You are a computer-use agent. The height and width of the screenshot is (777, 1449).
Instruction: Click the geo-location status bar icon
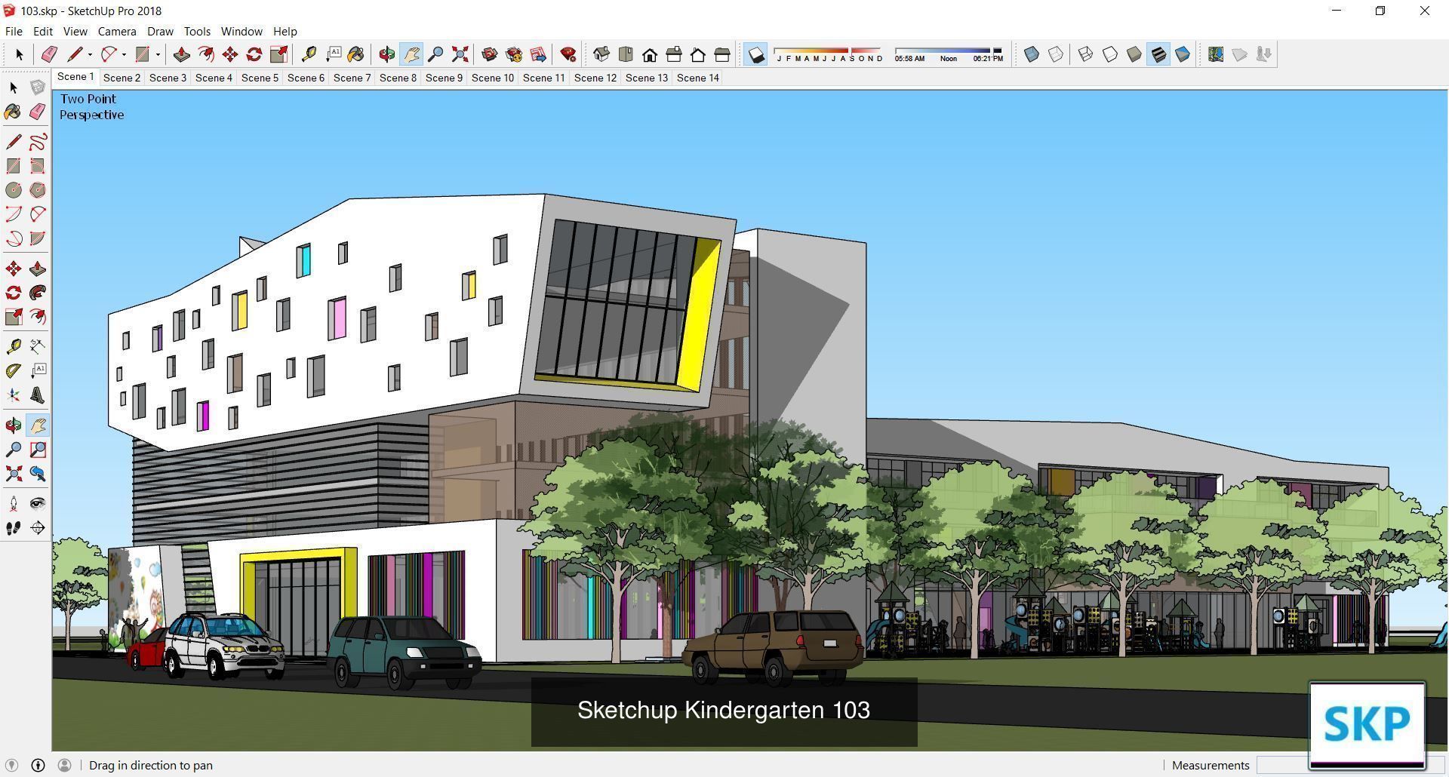(x=12, y=765)
